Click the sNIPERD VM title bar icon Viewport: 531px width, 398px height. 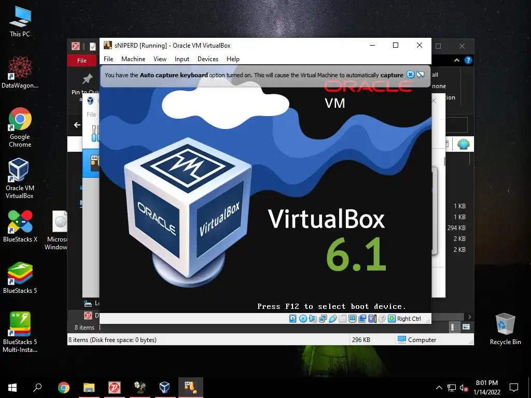(x=108, y=45)
